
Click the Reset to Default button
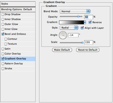tap(88, 50)
